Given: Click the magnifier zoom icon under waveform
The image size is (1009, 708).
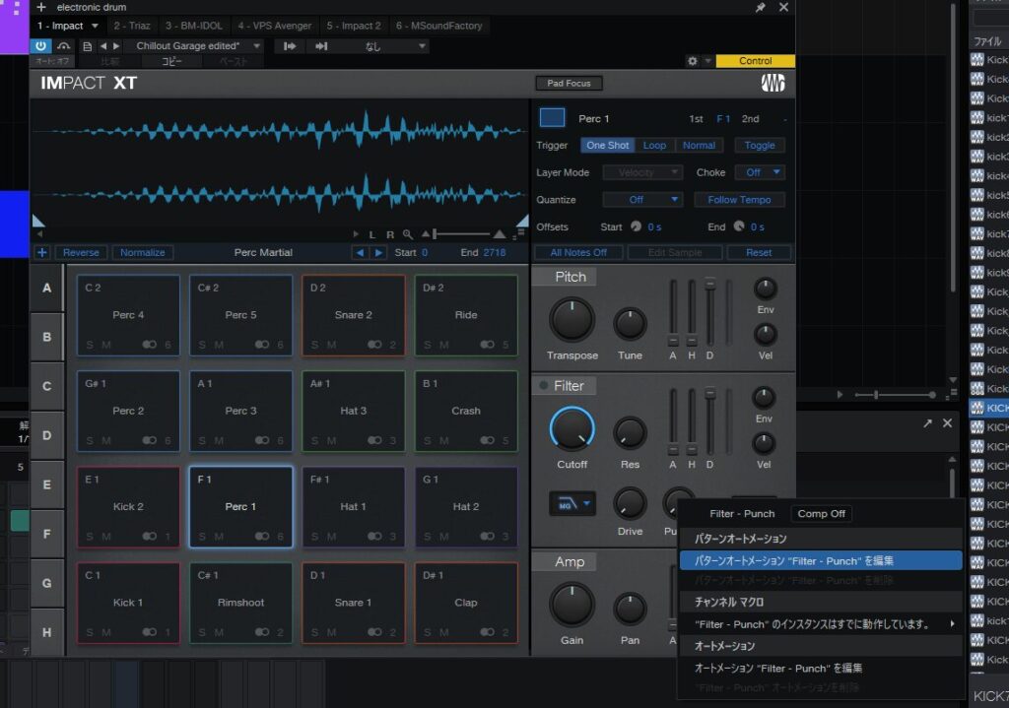Looking at the screenshot, I should (408, 234).
